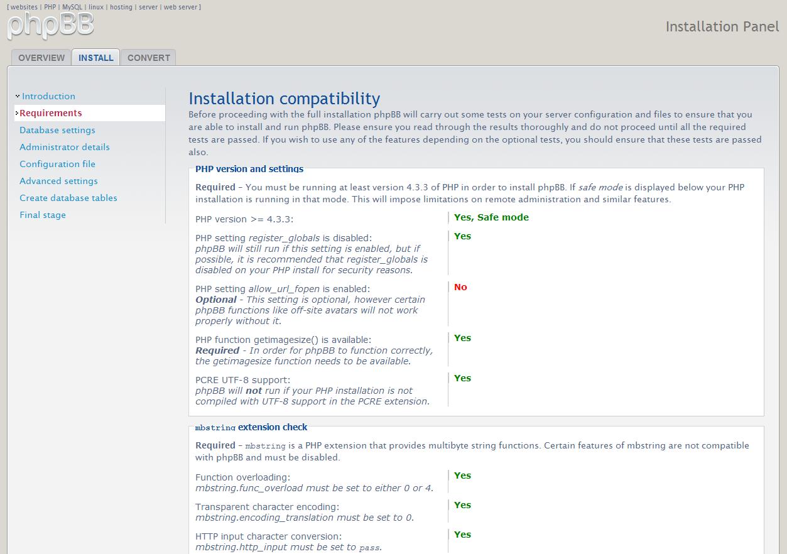Click Yes result for Function overloading
The width and height of the screenshot is (787, 554).
pyautogui.click(x=462, y=475)
